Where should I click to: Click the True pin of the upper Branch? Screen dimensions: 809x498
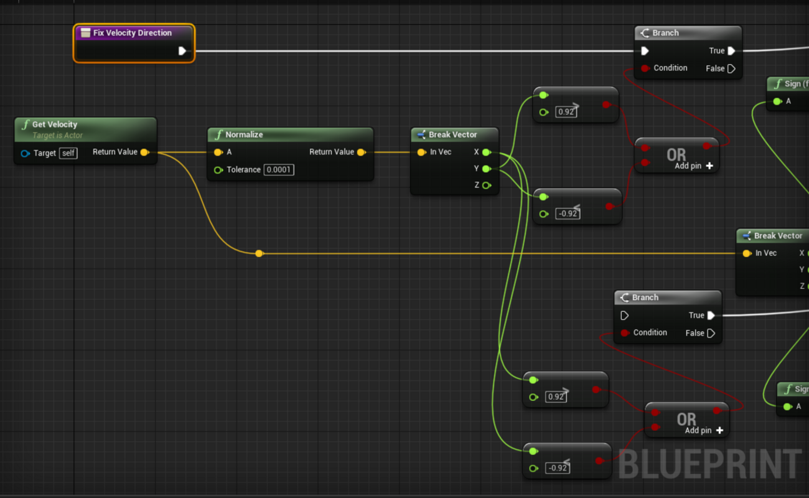tap(731, 51)
